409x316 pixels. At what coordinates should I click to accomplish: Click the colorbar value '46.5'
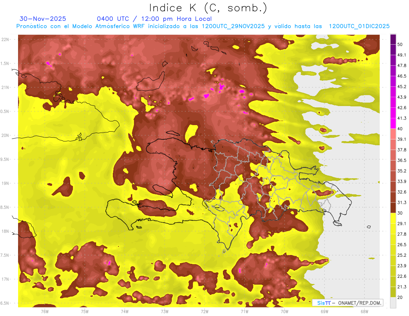point(402,76)
